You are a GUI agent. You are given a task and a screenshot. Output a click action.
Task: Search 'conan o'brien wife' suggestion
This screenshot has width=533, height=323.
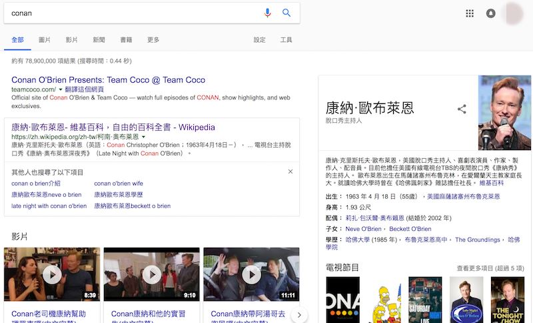(119, 184)
